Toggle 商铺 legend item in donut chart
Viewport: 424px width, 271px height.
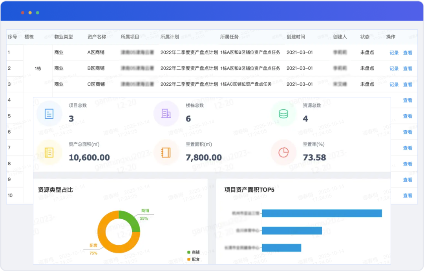(193, 253)
